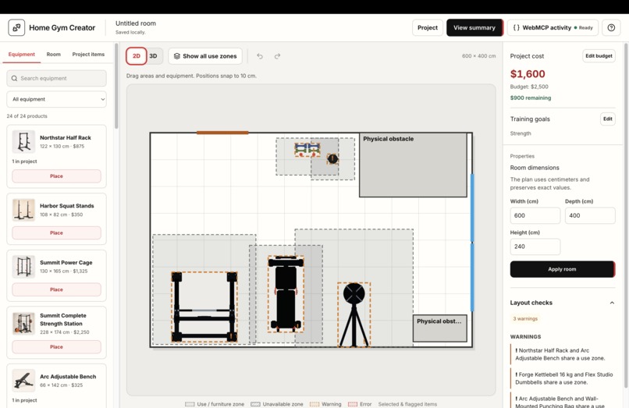This screenshot has width=629, height=408.
Task: Click the kettlebell and dumbbells warning
Action: point(564,378)
